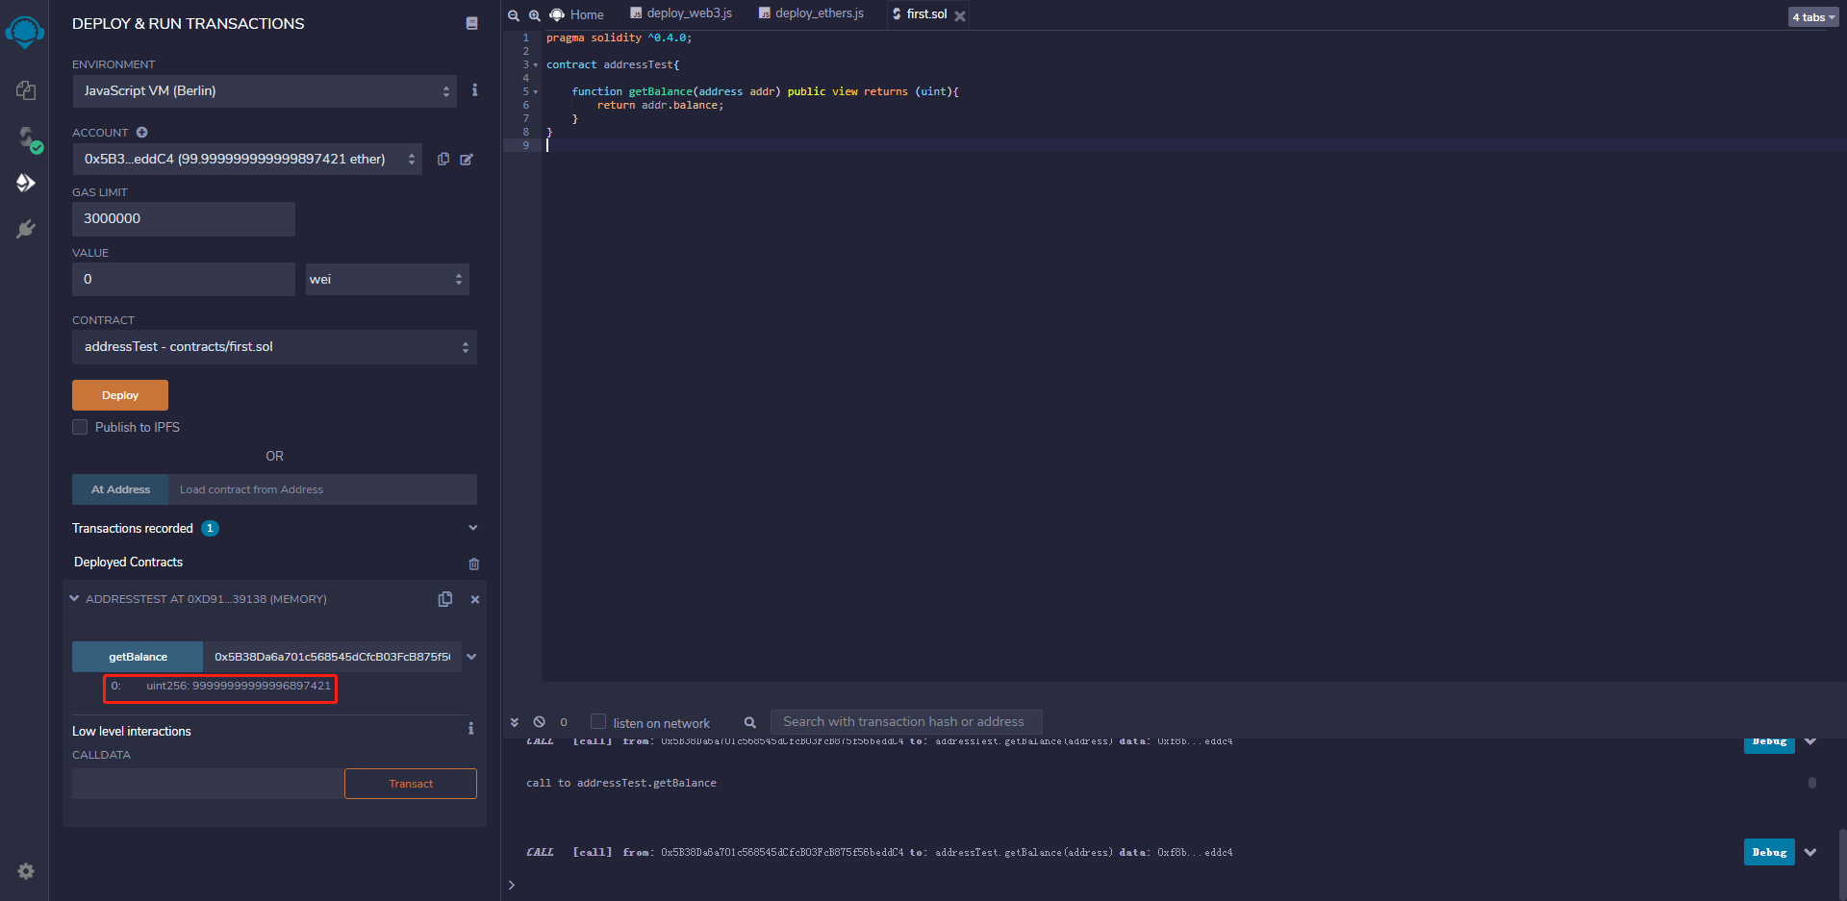Clear the terminal console icon
Image resolution: width=1847 pixels, height=901 pixels.
(540, 722)
